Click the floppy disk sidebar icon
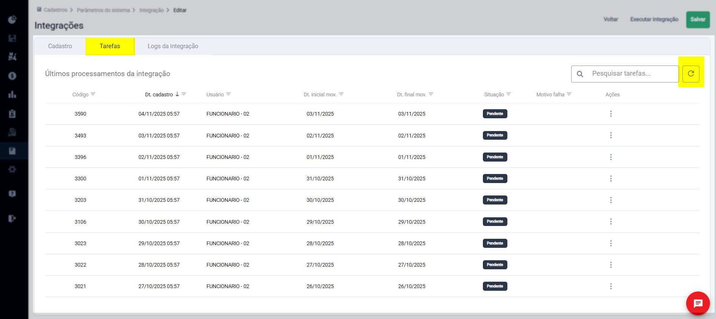 pyautogui.click(x=12, y=38)
